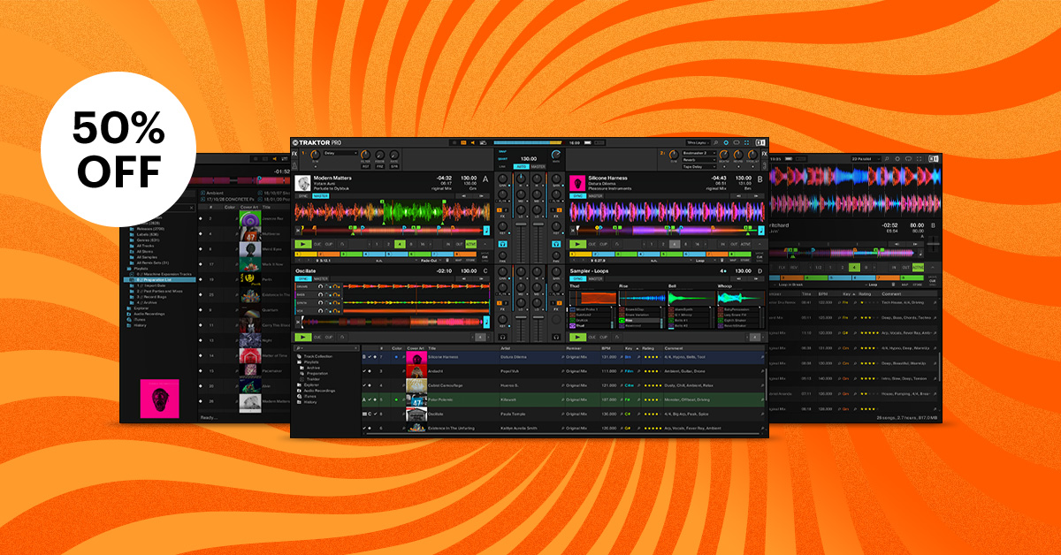Select Playlists in the browser tree
The width and height of the screenshot is (1061, 555).
point(310,361)
